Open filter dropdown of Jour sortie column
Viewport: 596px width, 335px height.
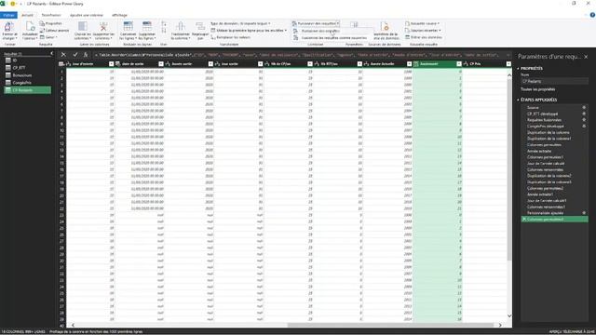coord(260,64)
